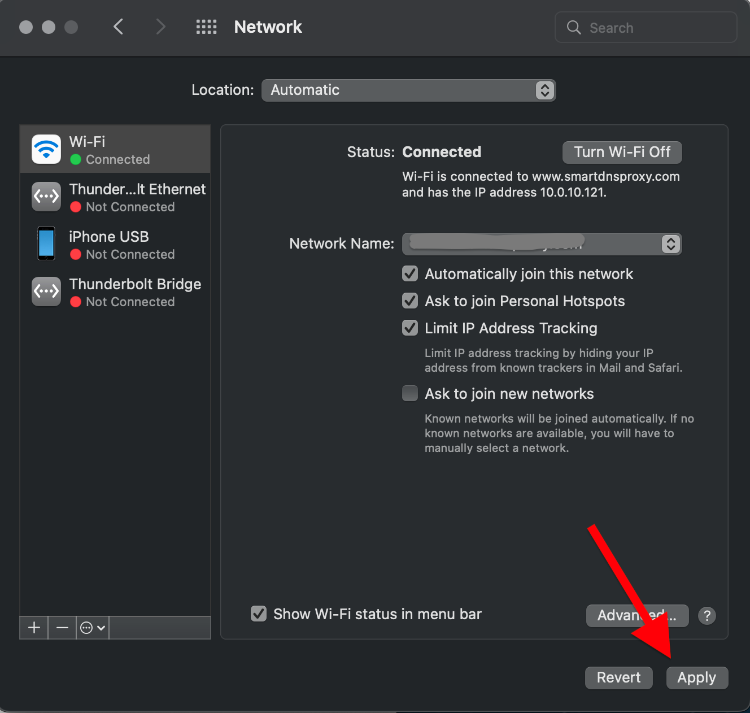Click the Connected status text

pos(442,152)
